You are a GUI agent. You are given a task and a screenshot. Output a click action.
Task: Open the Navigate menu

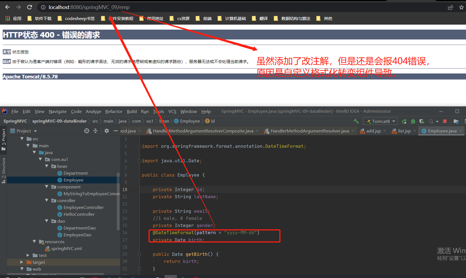[x=58, y=111]
